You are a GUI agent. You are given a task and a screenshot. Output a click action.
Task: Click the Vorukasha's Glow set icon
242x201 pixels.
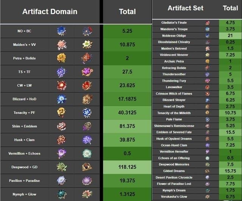pos(207,196)
